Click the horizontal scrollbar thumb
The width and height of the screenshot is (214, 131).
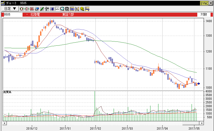[191, 123]
